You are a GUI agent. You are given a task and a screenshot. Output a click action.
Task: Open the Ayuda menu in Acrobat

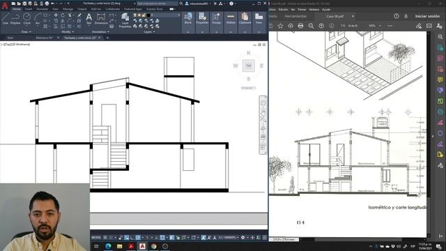pyautogui.click(x=326, y=9)
